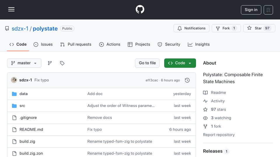Open the 'Remove docs' commit message
The image size is (280, 157).
click(x=100, y=118)
